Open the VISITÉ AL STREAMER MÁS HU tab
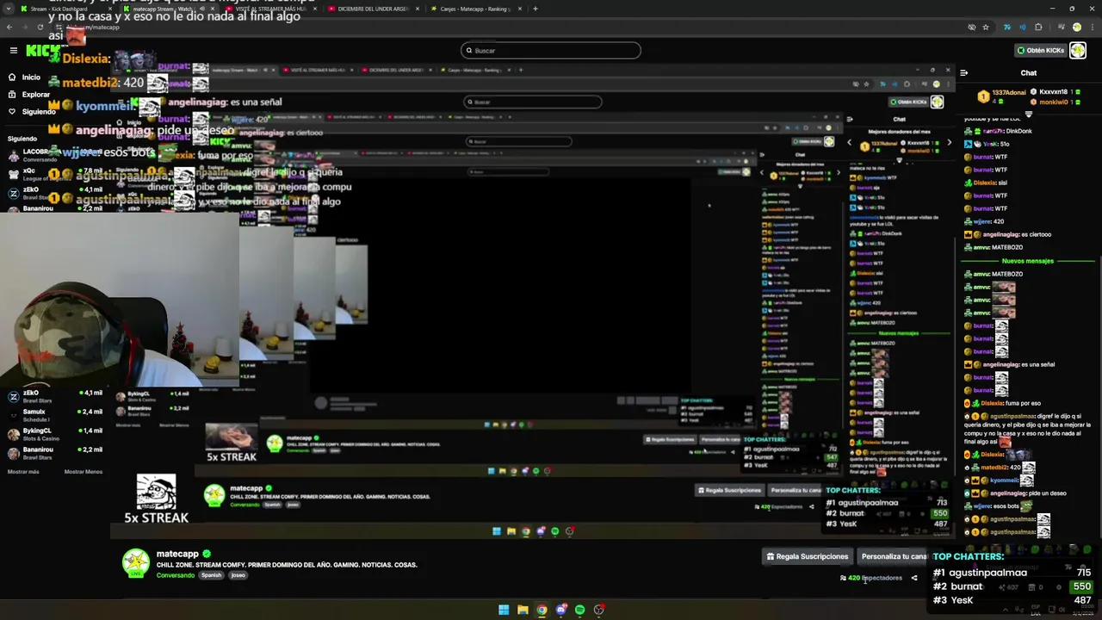The height and width of the screenshot is (620, 1102). pos(272,9)
